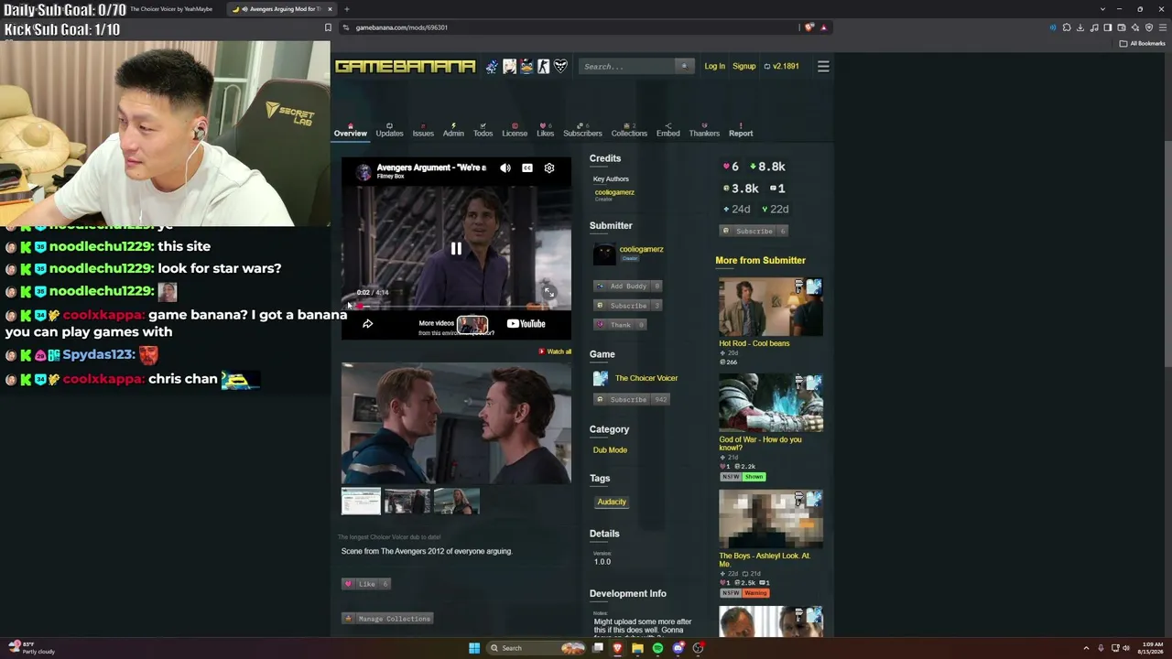Share the video with the arrow icon

click(367, 323)
